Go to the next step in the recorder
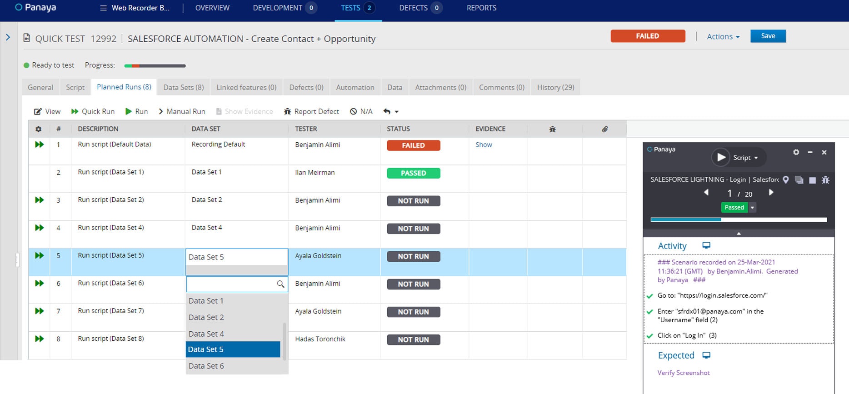This screenshot has height=394, width=849. [771, 192]
